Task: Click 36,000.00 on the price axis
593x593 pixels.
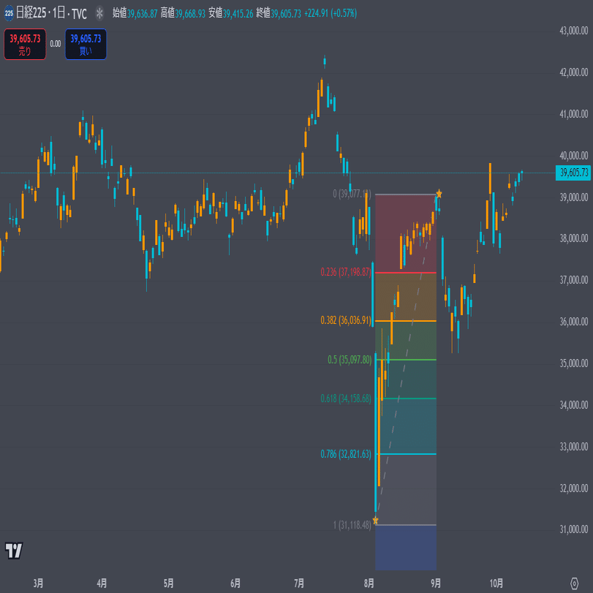Action: (574, 322)
